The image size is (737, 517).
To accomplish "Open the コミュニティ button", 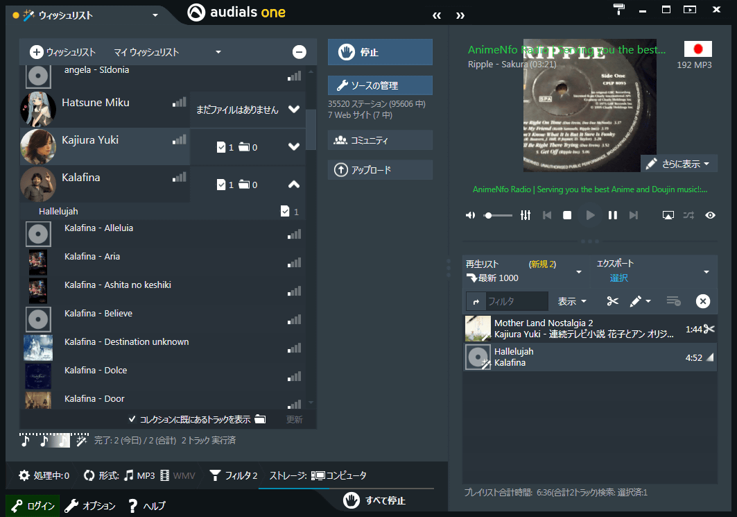I will point(380,139).
